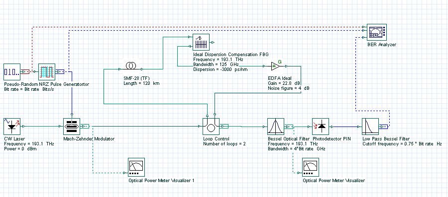Select the NRZ Pulse Generator block
Image resolution: width=448 pixels, height=197 pixels.
[x=47, y=72]
